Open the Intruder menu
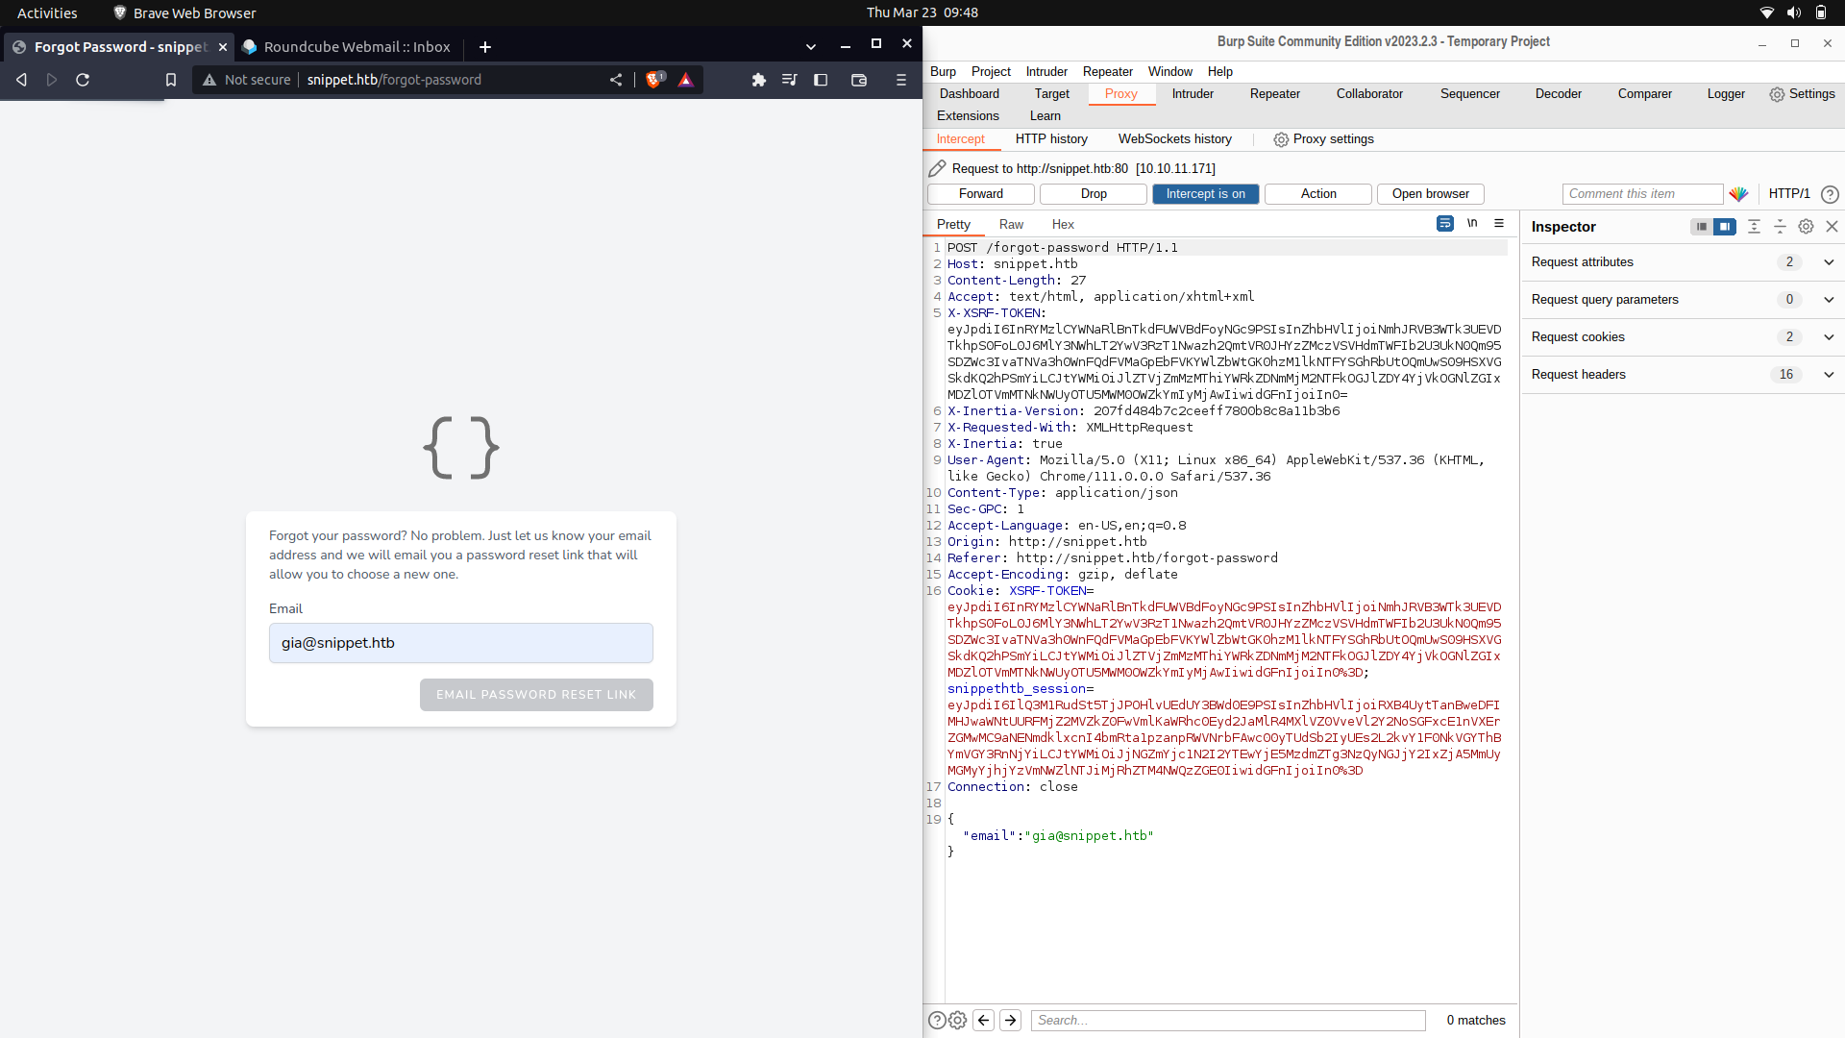1845x1038 pixels. tap(1045, 71)
